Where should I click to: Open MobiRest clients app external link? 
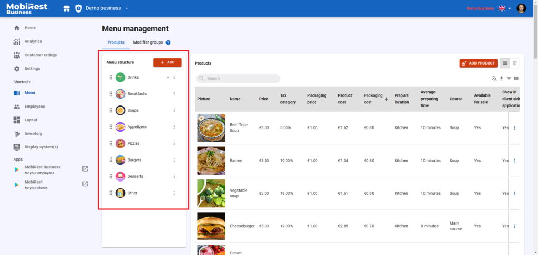click(x=85, y=184)
